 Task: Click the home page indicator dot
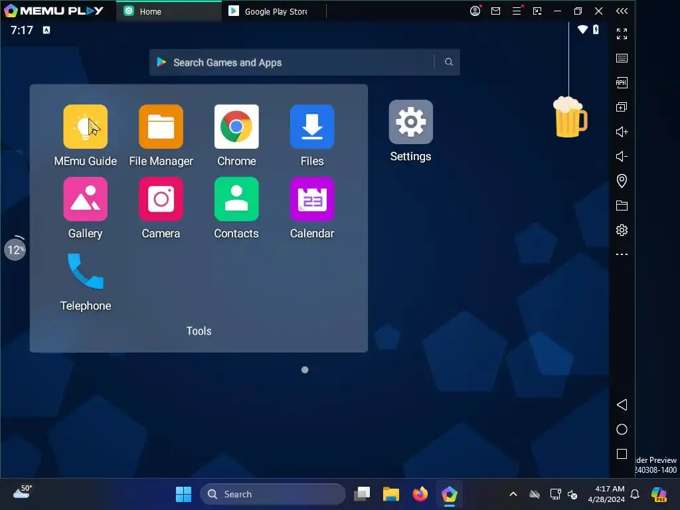(x=305, y=370)
